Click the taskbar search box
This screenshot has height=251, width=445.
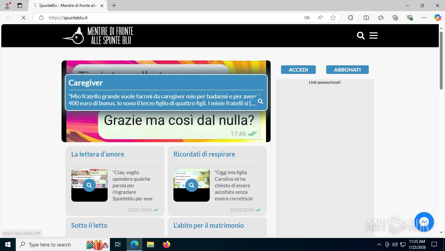click(62, 244)
